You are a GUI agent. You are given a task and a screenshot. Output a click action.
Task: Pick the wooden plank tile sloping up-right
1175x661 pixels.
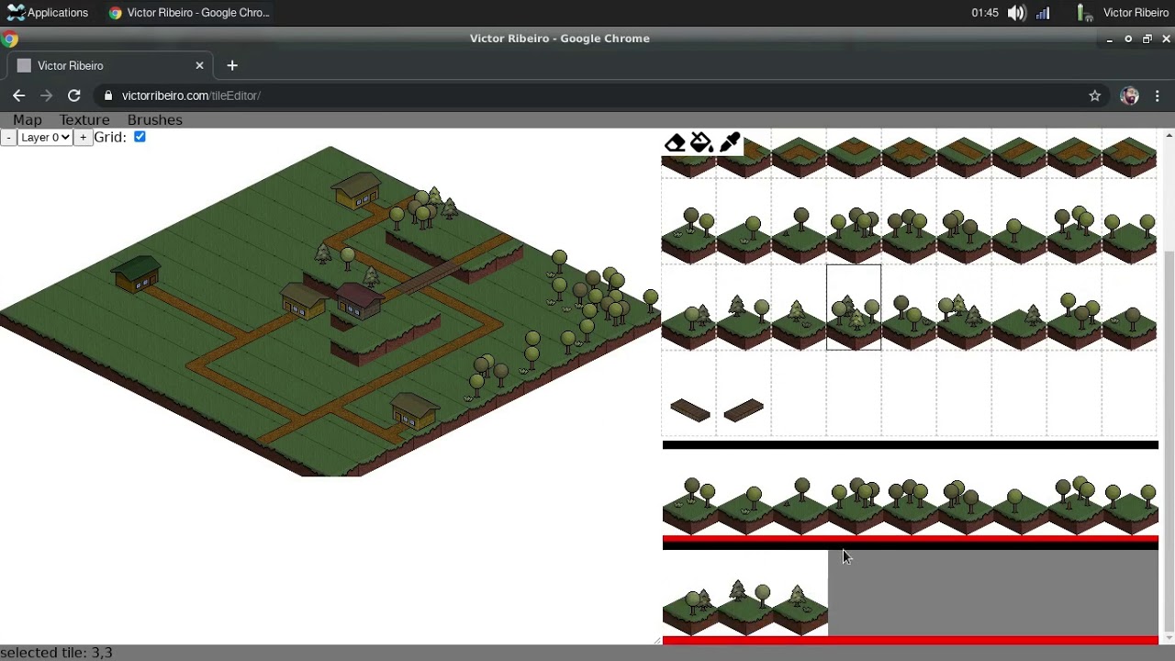(x=744, y=409)
